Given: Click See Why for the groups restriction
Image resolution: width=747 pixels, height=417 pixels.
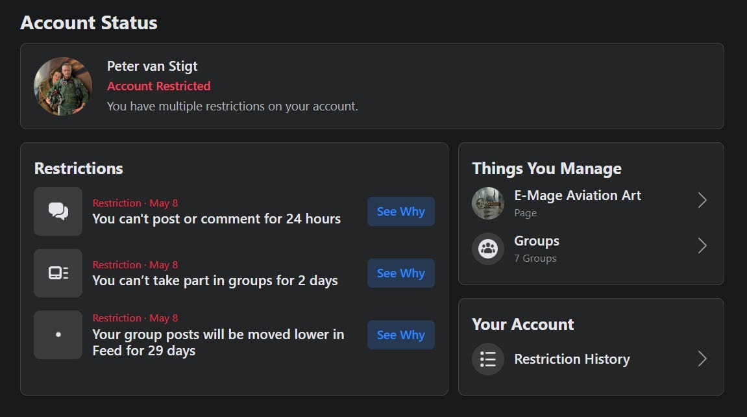Looking at the screenshot, I should 400,273.
